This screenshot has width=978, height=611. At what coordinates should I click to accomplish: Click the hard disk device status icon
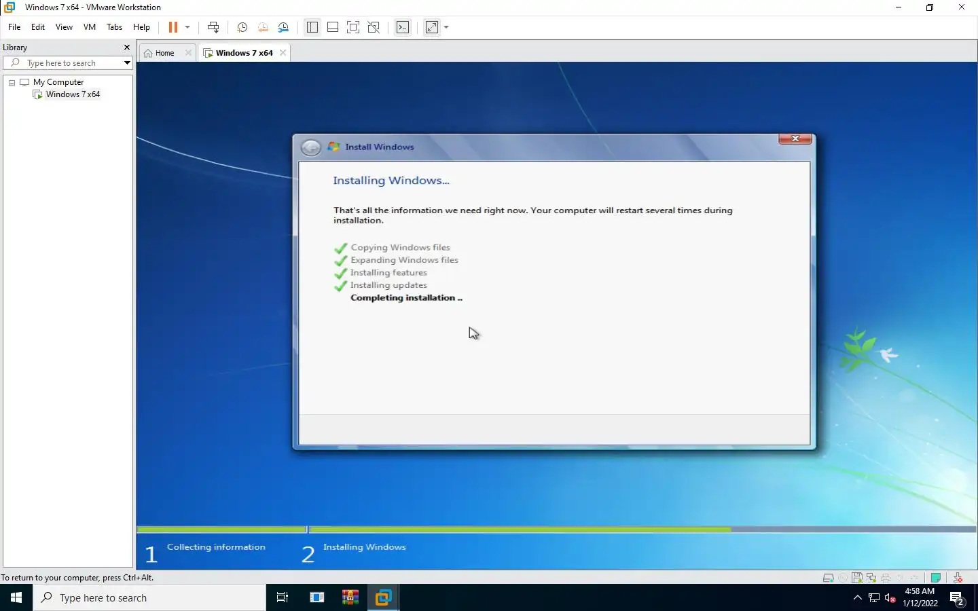point(828,578)
